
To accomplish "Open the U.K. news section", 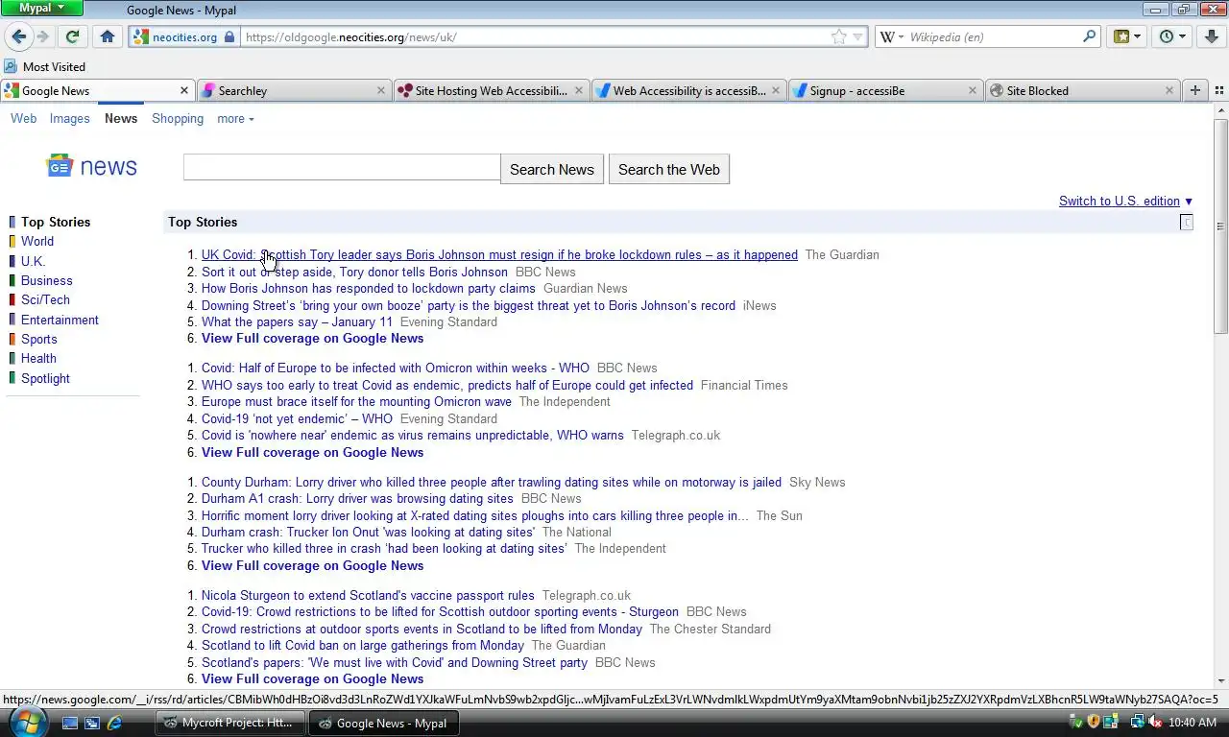I will click(33, 261).
